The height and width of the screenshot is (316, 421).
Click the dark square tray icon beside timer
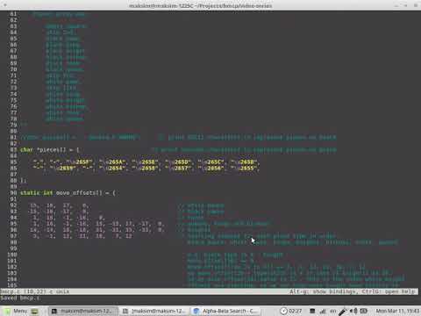tap(312, 311)
